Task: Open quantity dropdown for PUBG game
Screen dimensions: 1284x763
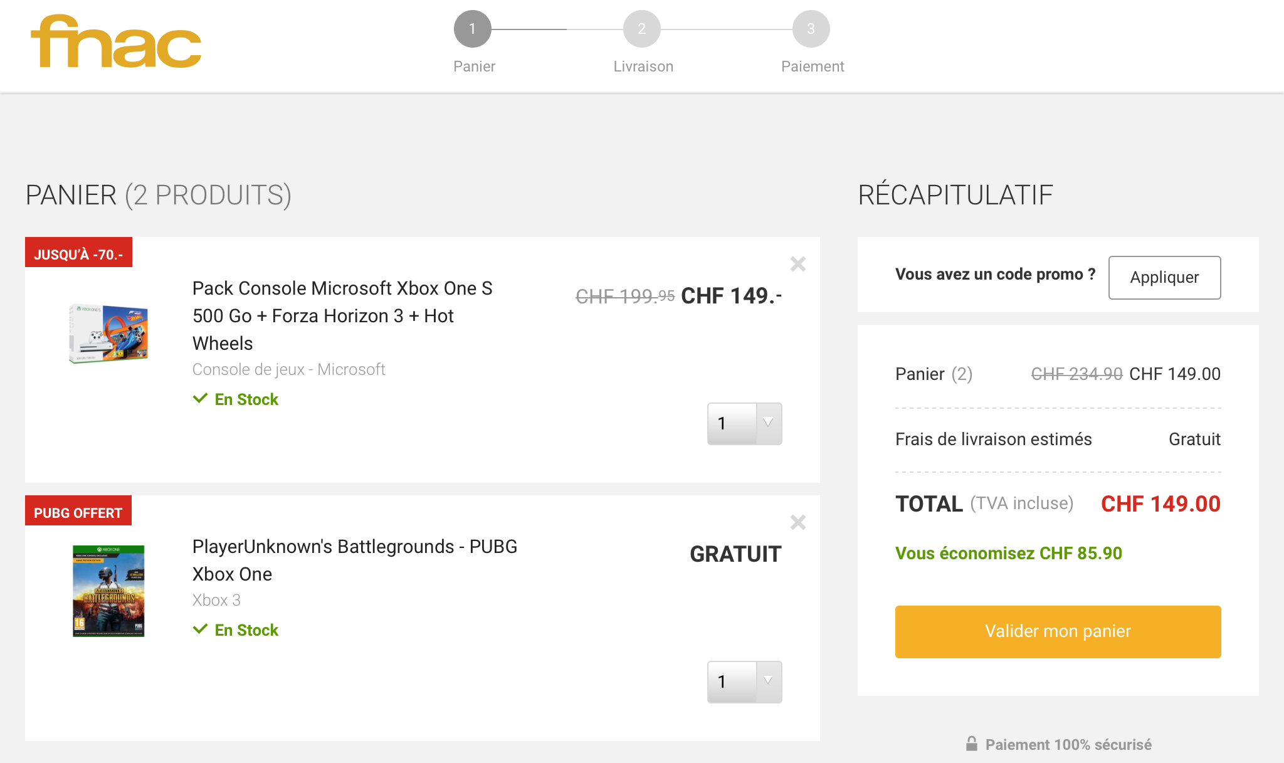Action: coord(744,682)
